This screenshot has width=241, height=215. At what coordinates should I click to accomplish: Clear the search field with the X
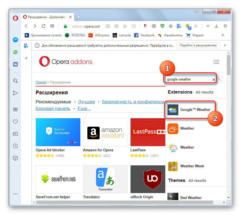click(x=214, y=79)
